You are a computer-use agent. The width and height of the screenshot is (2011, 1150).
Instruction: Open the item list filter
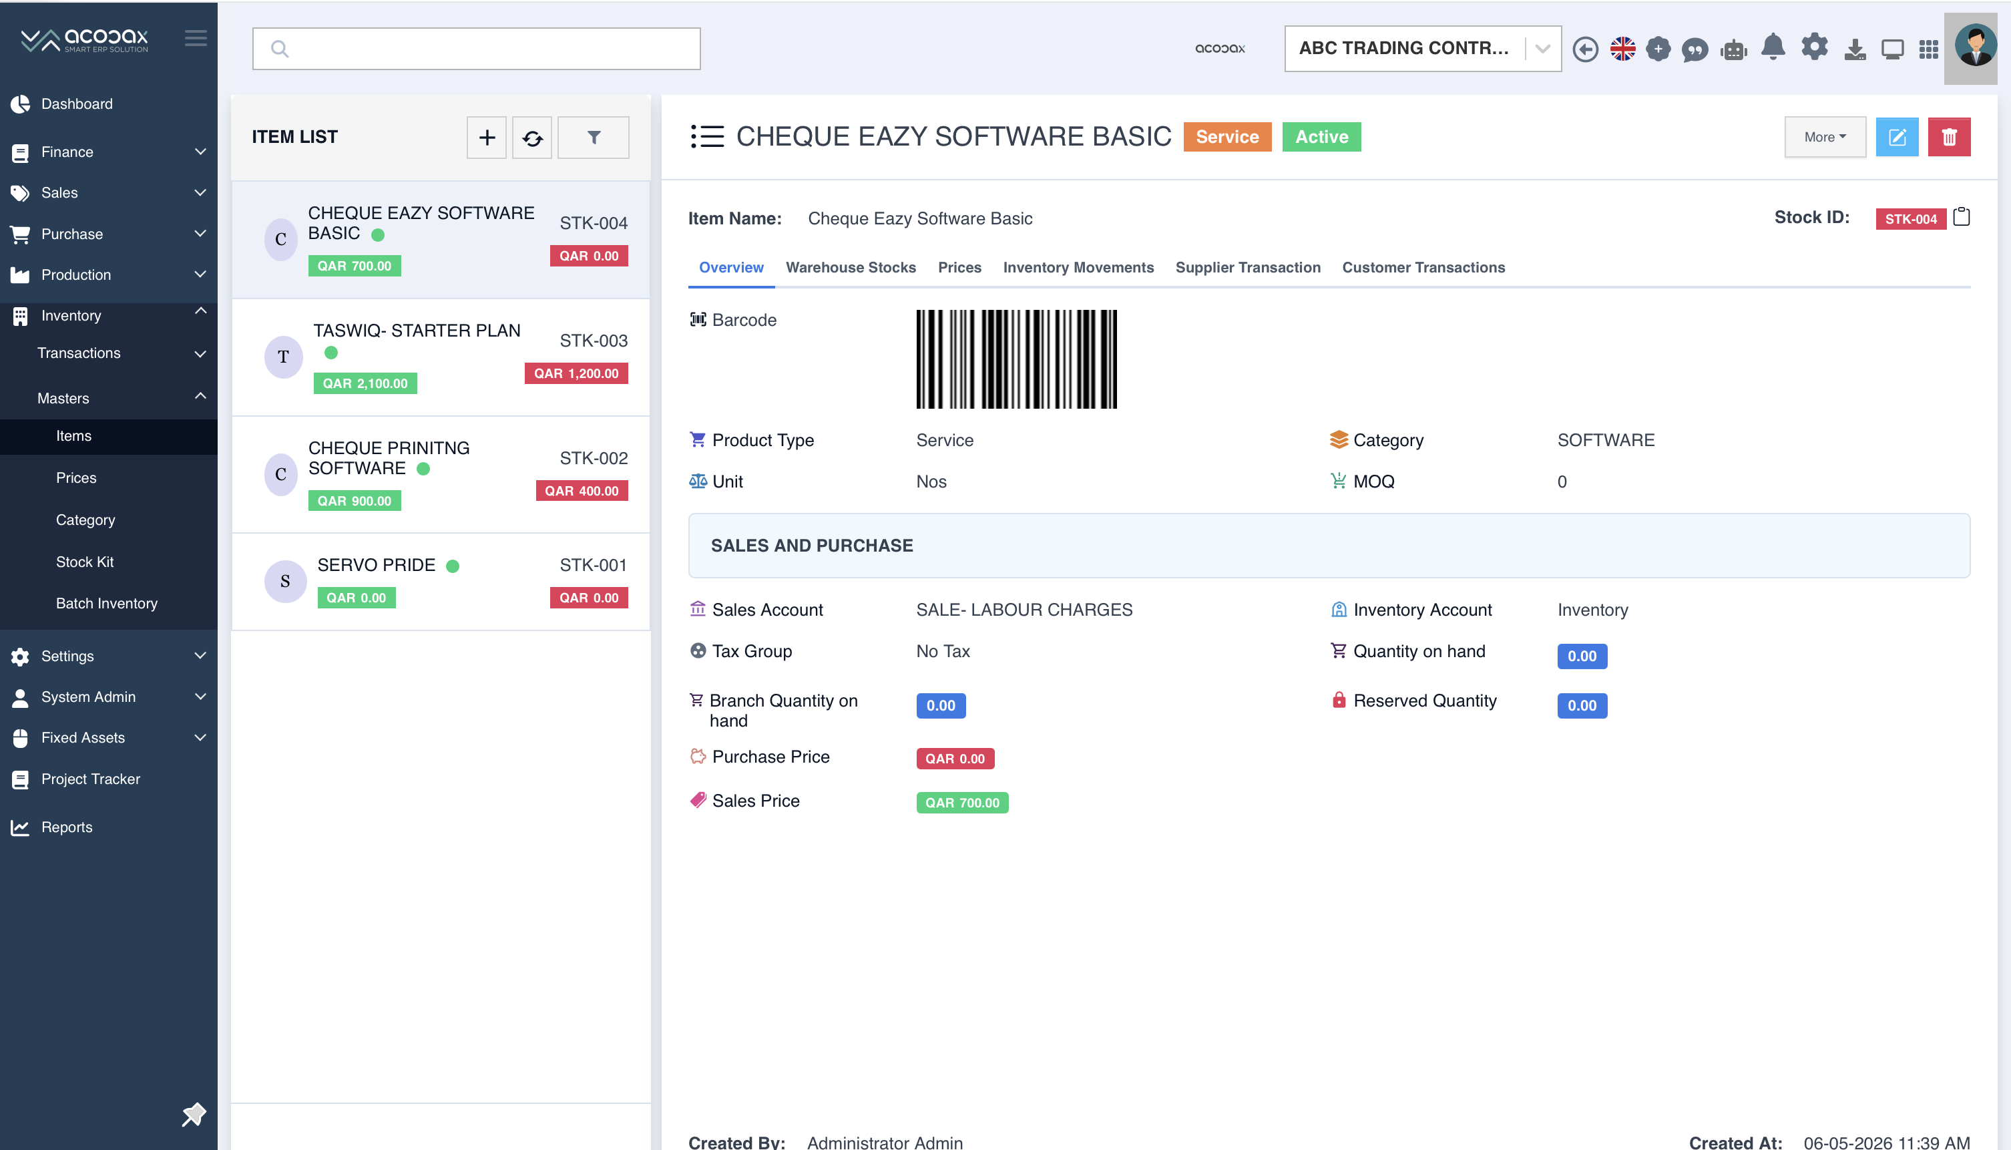(594, 138)
